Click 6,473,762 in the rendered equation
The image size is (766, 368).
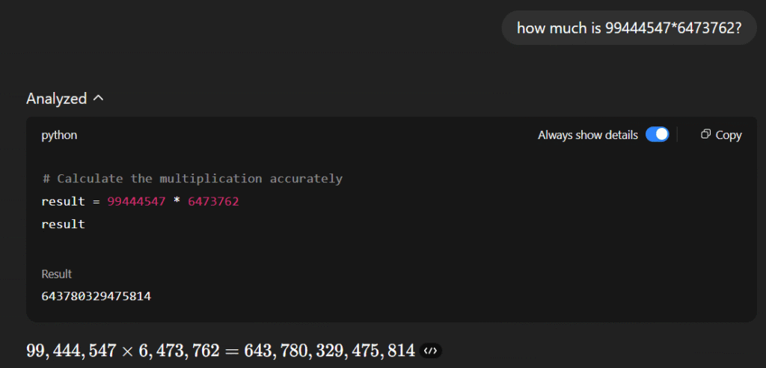point(178,351)
